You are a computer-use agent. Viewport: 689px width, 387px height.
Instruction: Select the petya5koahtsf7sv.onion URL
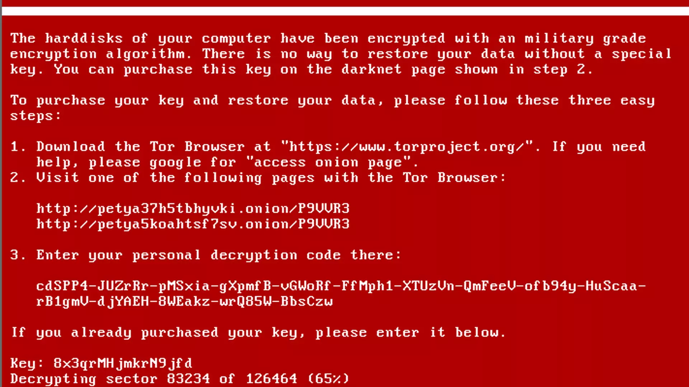pyautogui.click(x=193, y=224)
